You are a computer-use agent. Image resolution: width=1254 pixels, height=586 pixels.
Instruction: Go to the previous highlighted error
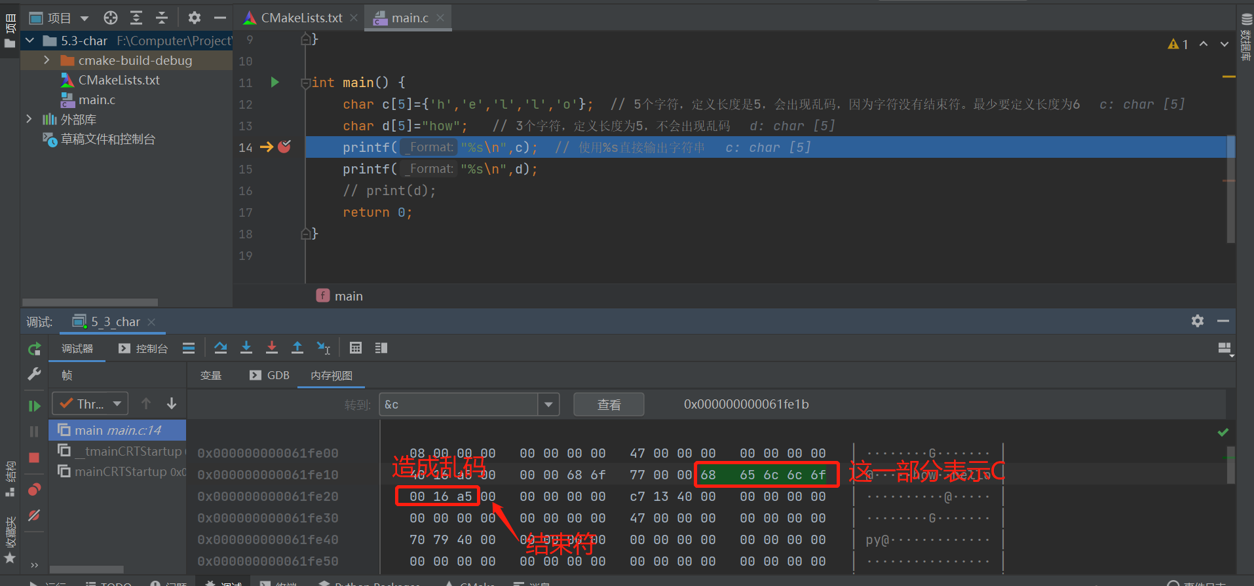coord(1204,44)
